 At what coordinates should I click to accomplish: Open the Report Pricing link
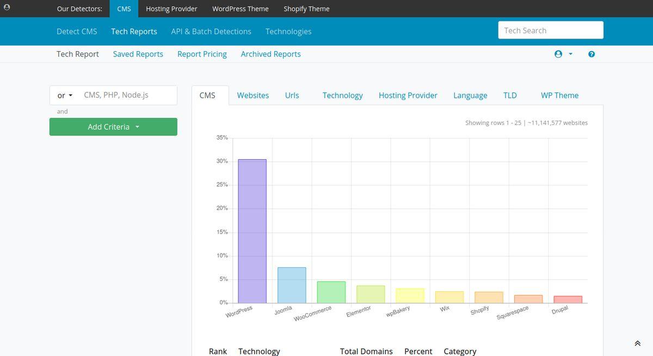[202, 54]
